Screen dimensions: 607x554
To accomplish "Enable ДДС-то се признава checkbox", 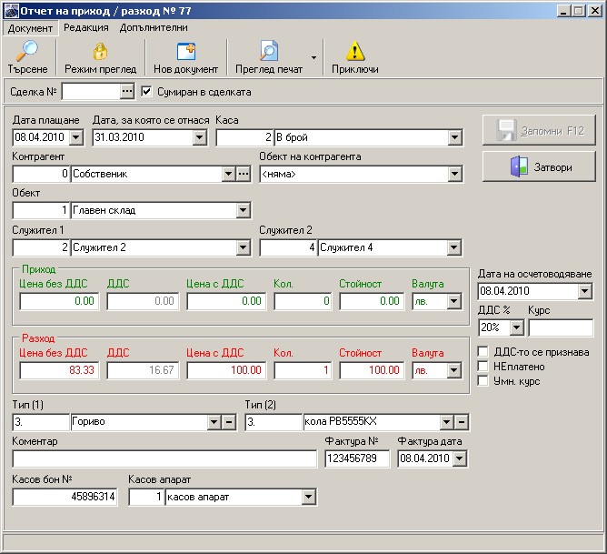I will click(x=483, y=352).
